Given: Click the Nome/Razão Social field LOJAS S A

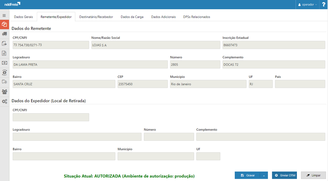Looking at the screenshot, I should [x=156, y=45].
